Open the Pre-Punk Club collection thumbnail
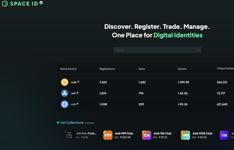Viewport: 234px width, 150px height. (69, 135)
